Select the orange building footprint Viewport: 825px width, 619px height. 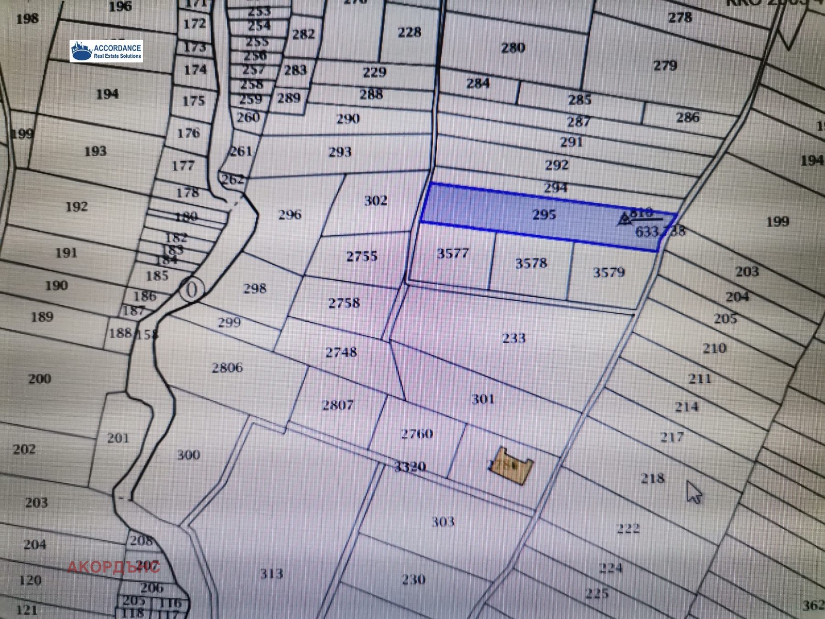[x=511, y=465]
